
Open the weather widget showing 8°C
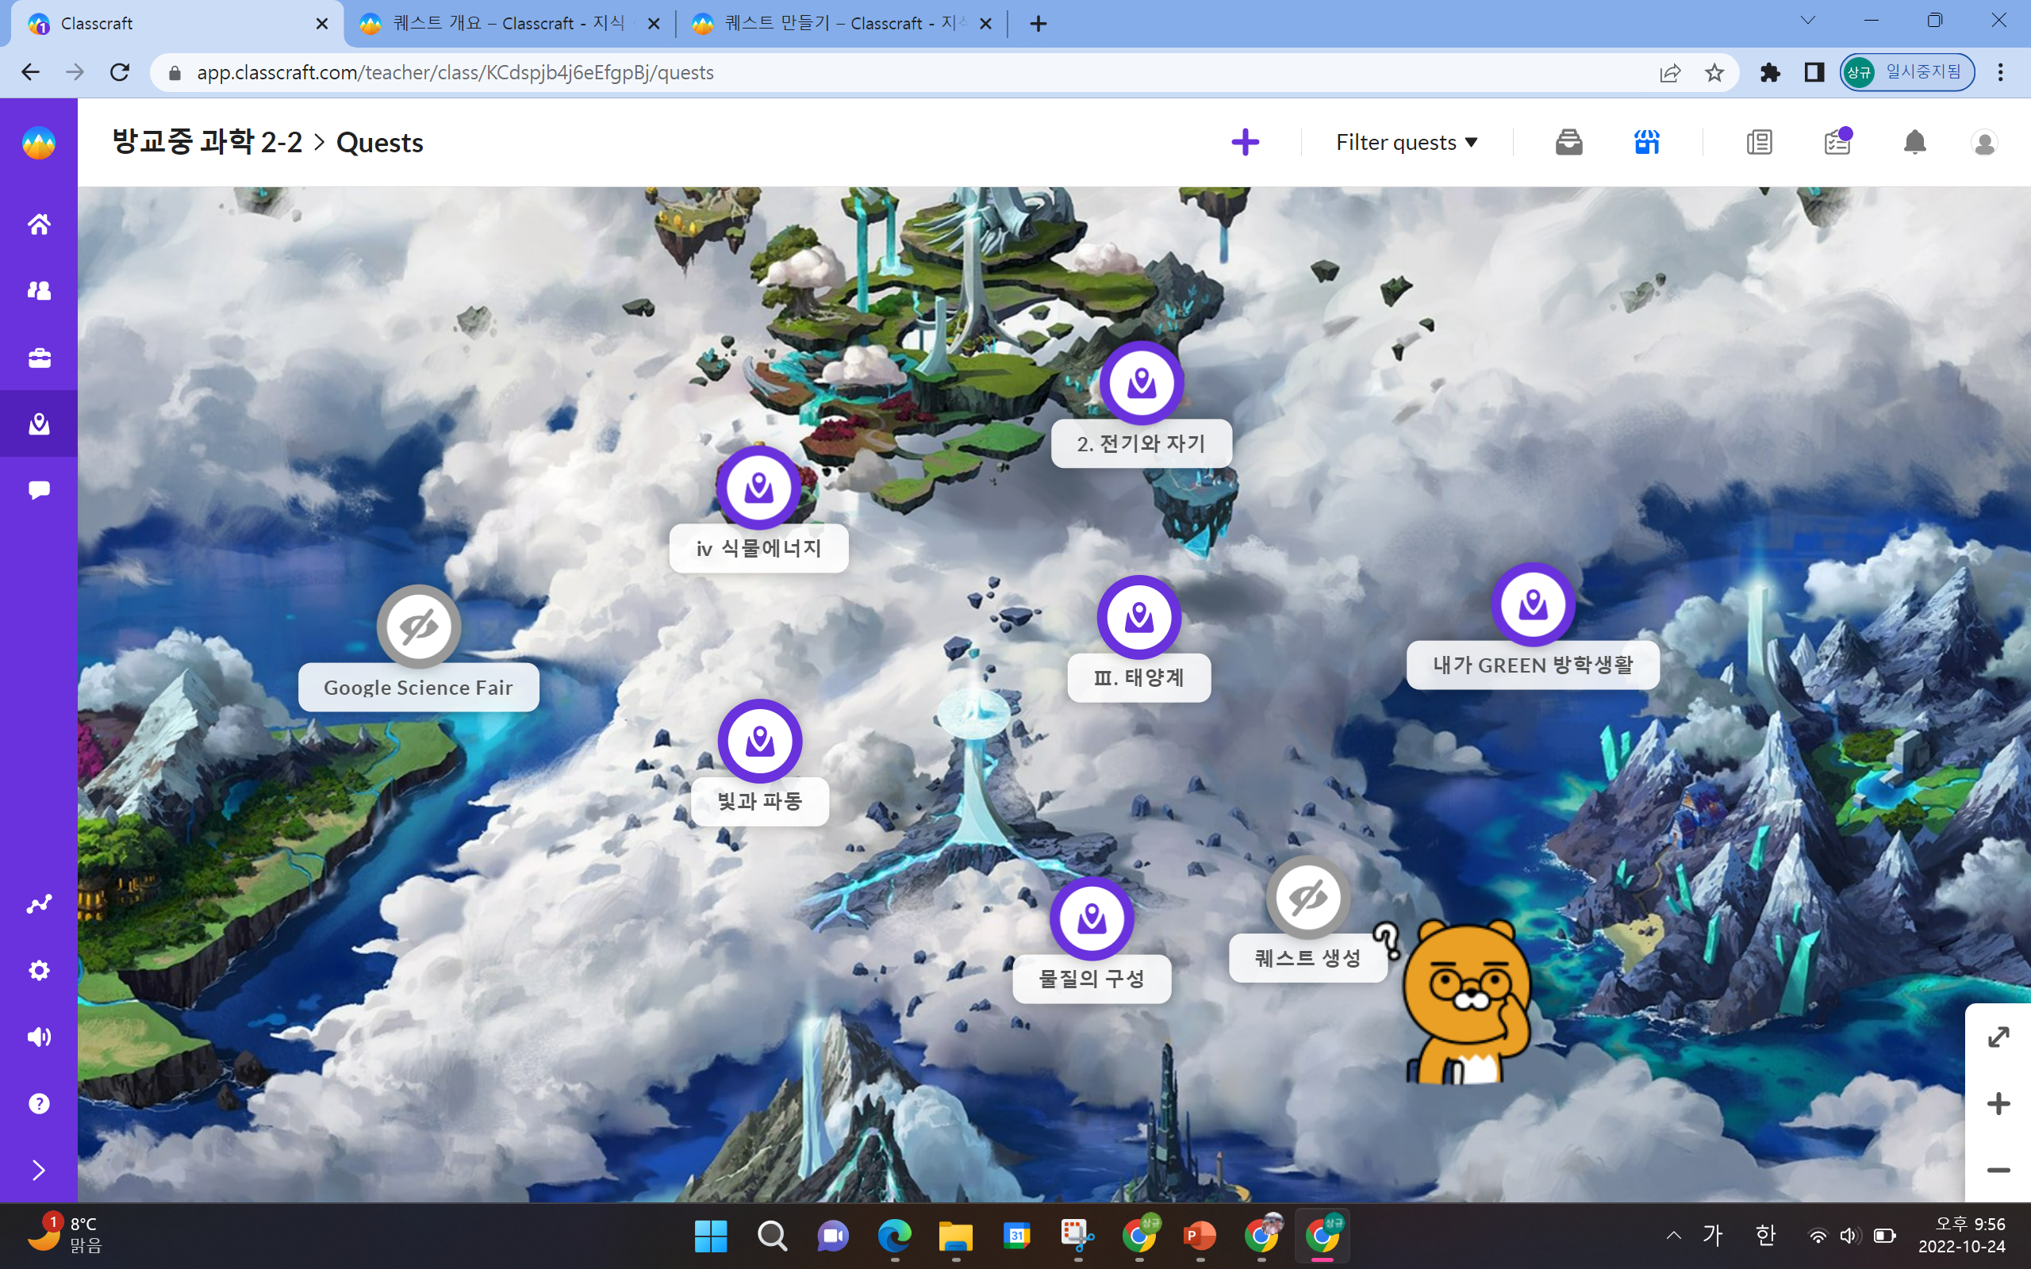pos(64,1235)
